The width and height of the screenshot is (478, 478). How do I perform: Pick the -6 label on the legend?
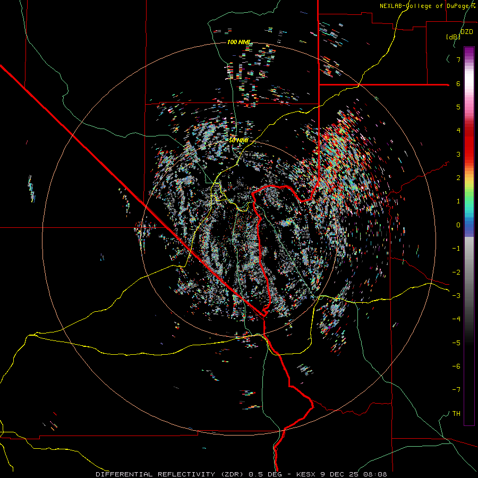456,366
